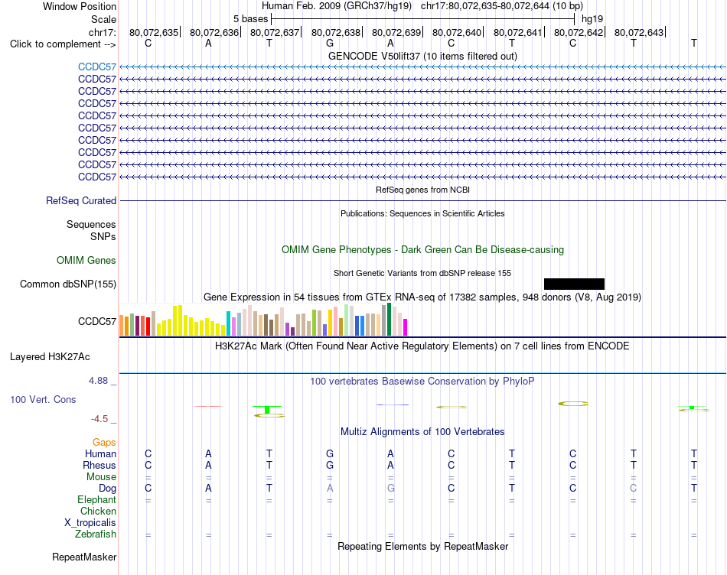Click the Window Position label

pos(80,6)
